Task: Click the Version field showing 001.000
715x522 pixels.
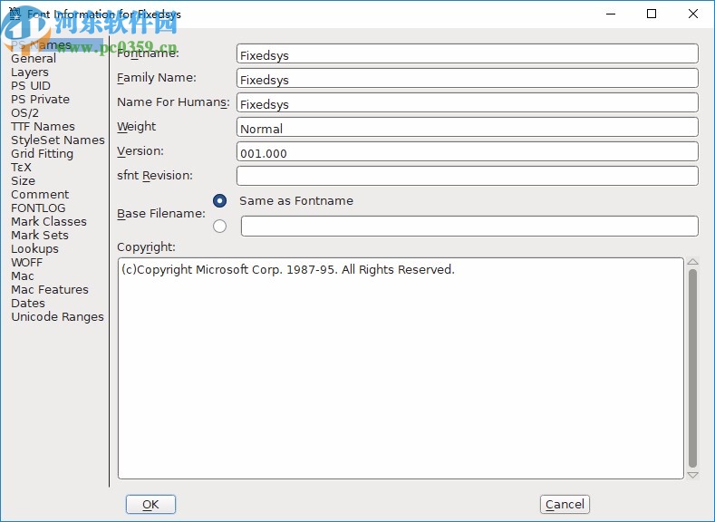Action: [467, 153]
